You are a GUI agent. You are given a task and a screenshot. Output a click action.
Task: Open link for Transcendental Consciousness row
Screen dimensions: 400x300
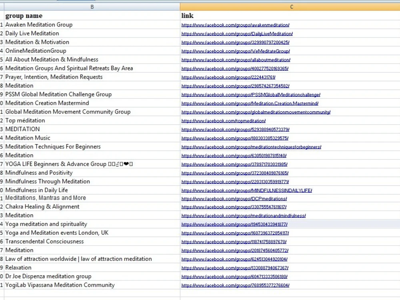tap(234, 242)
